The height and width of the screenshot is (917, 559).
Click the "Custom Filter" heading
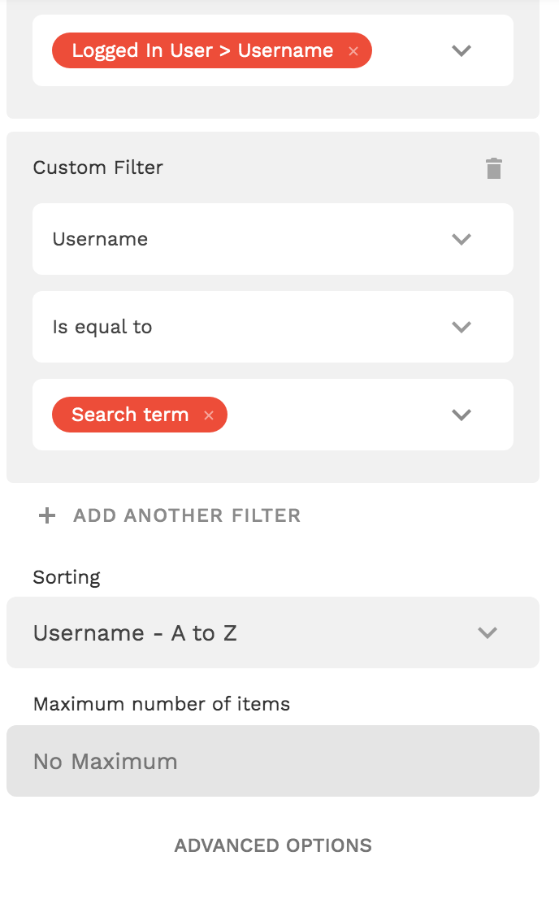click(98, 167)
